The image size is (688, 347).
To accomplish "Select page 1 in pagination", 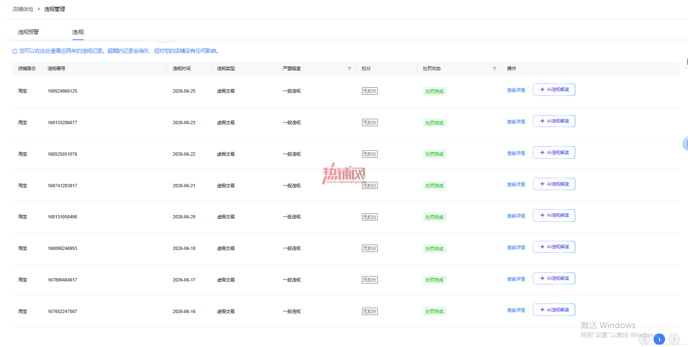I will [659, 339].
